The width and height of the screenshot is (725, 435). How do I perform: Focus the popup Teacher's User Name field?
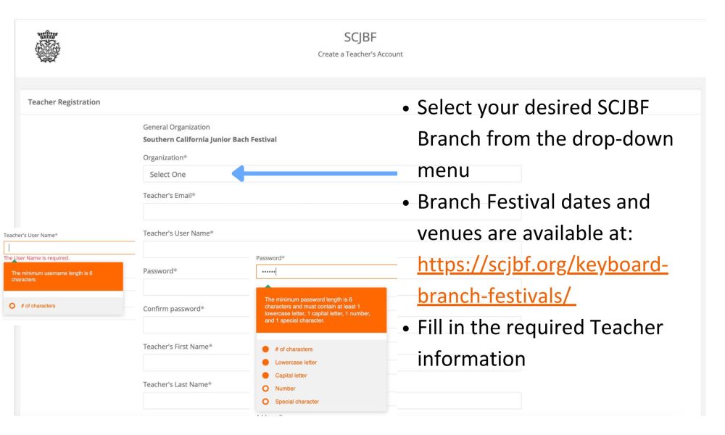coord(69,247)
